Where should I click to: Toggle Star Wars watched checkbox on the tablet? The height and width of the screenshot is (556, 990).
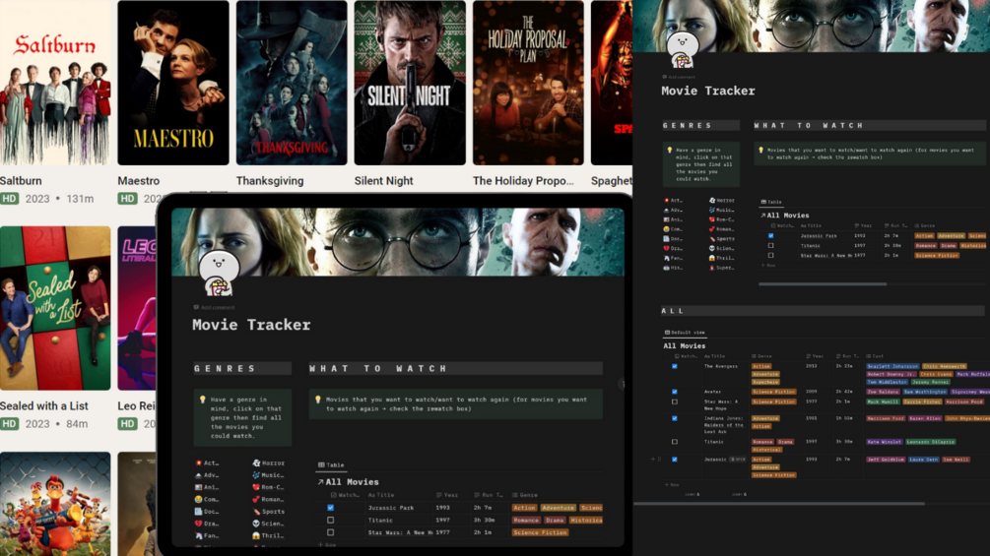coord(330,532)
